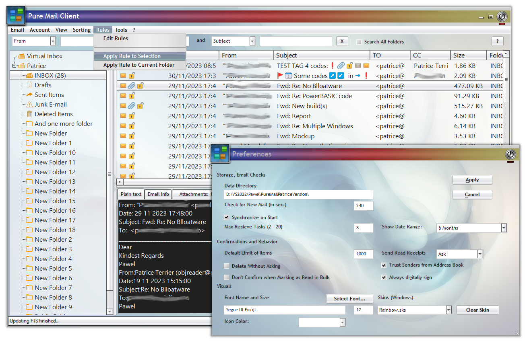Image resolution: width=527 pixels, height=343 pixels.
Task: Enable the Search All Folders checkbox
Action: (x=359, y=42)
